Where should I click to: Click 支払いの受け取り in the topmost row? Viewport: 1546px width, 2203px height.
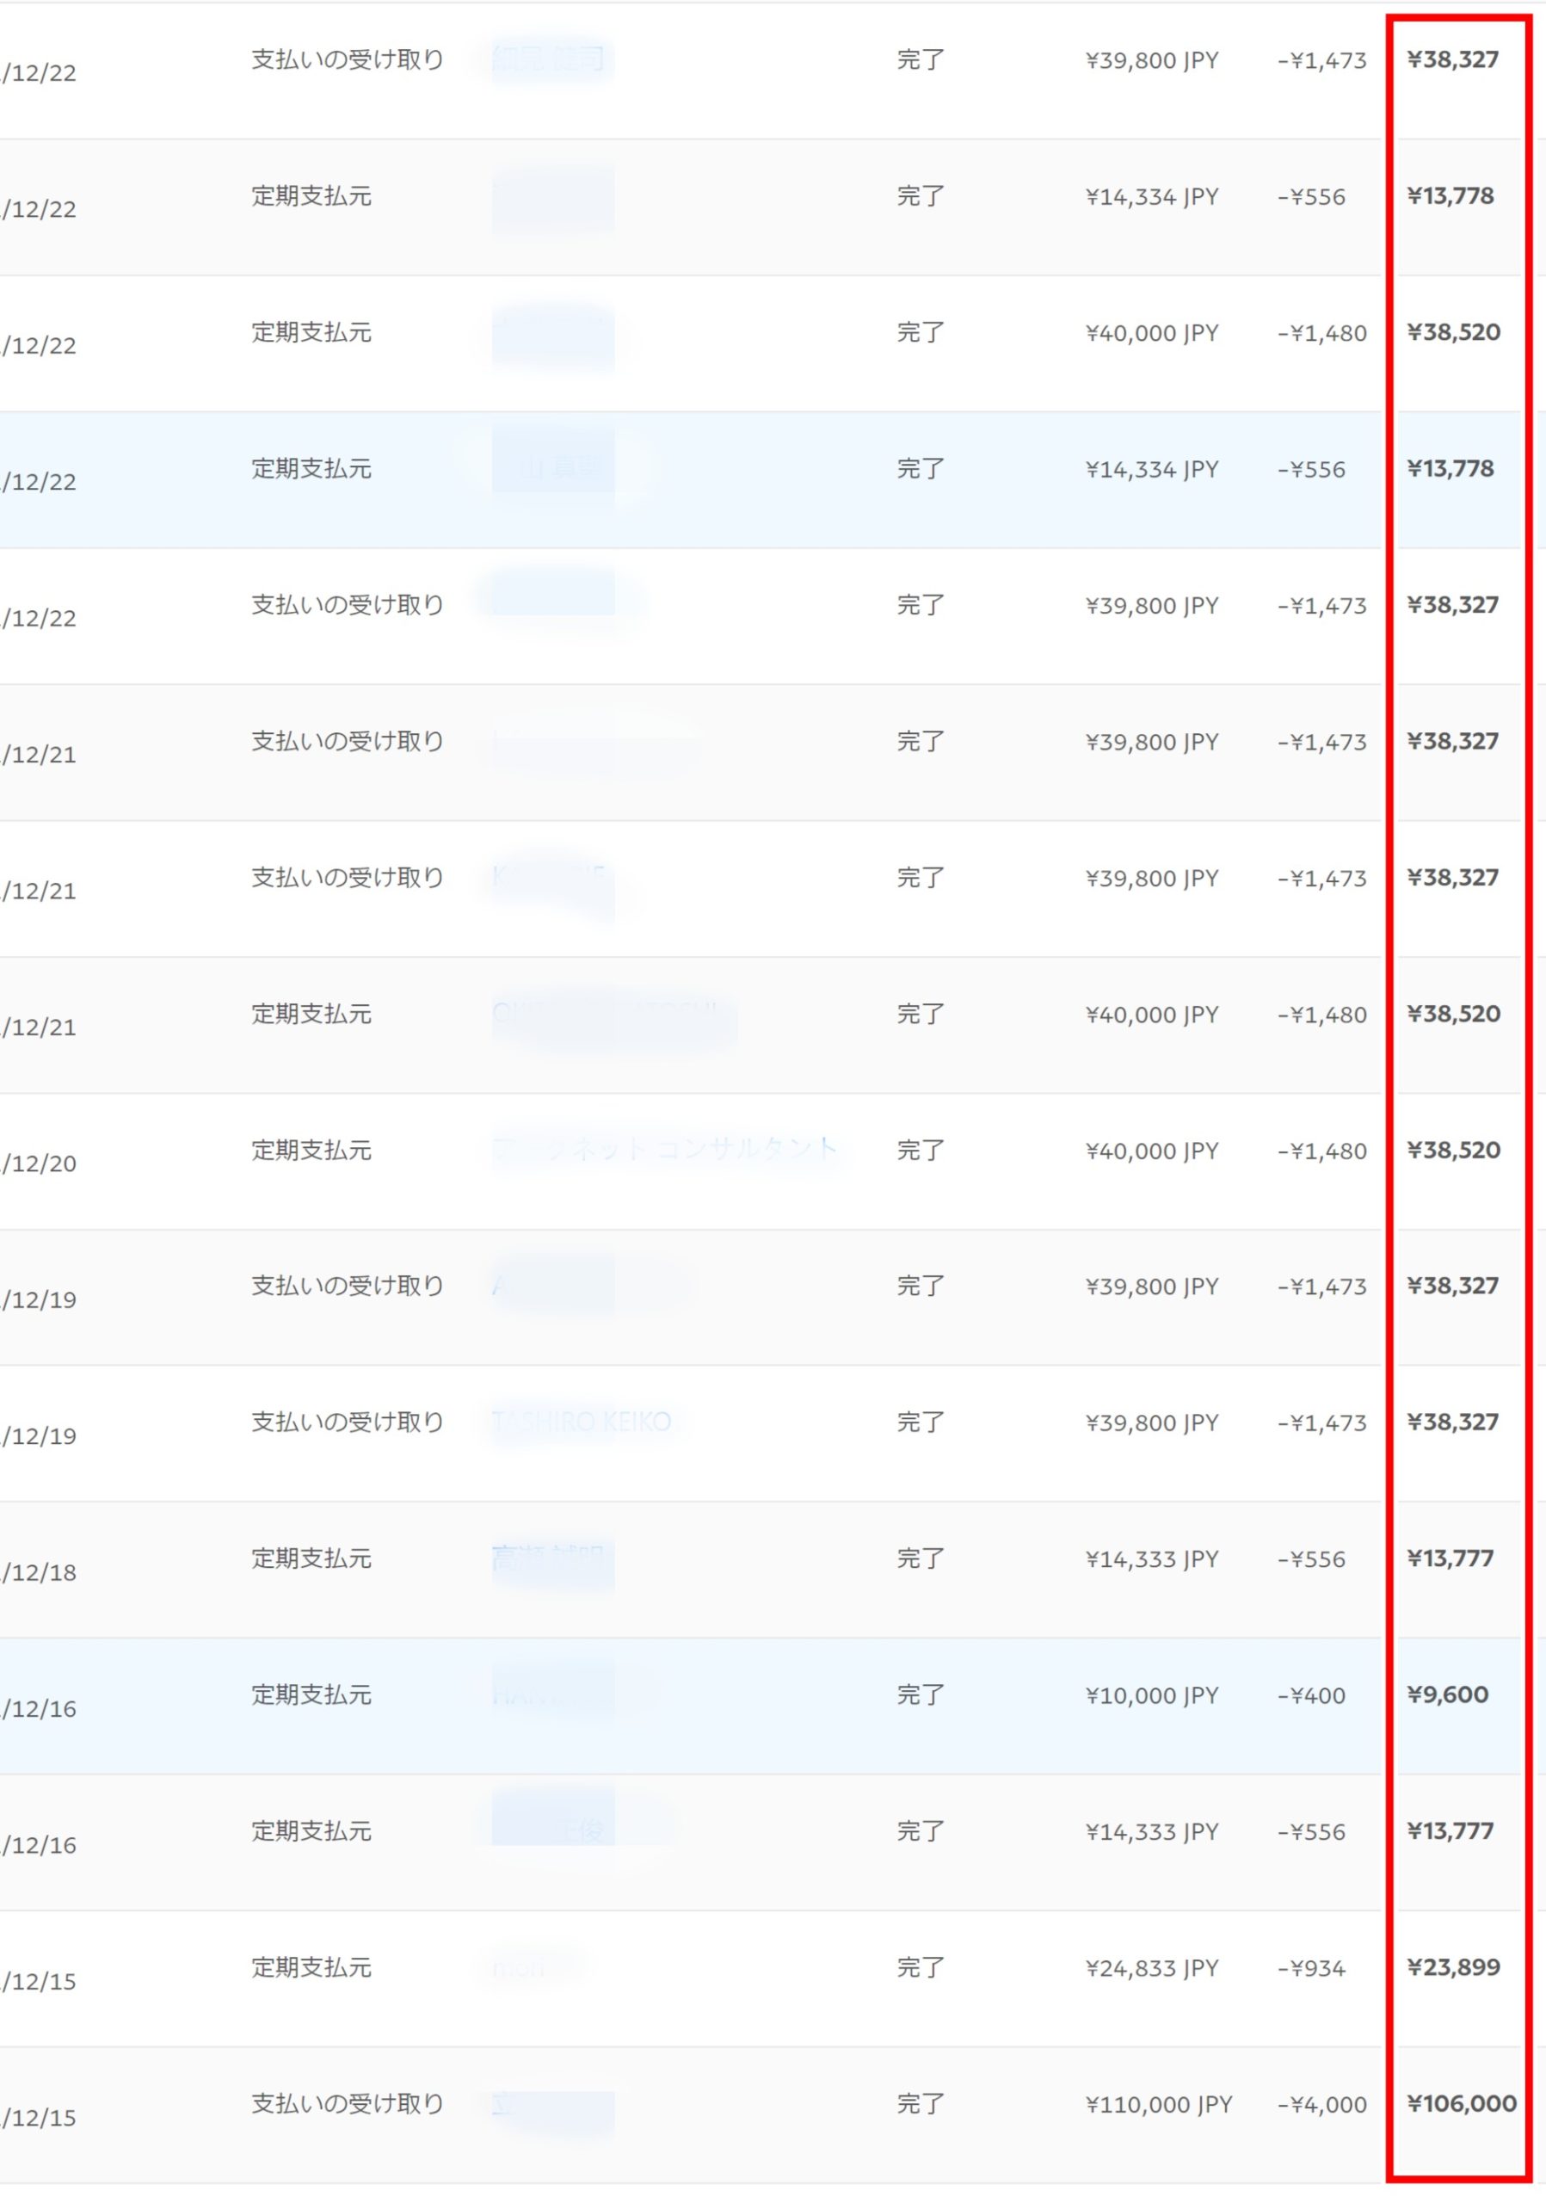coord(348,59)
